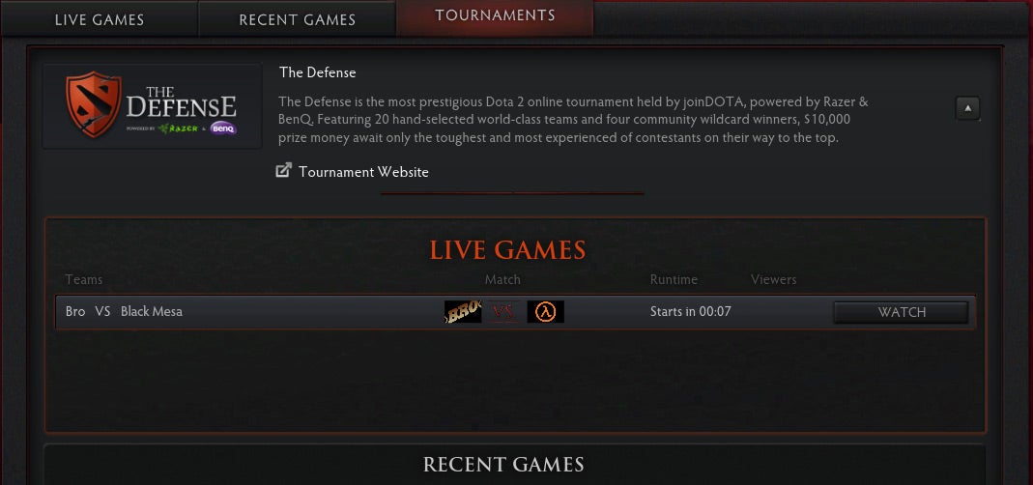
Task: Click the Viewers column header
Action: point(773,279)
